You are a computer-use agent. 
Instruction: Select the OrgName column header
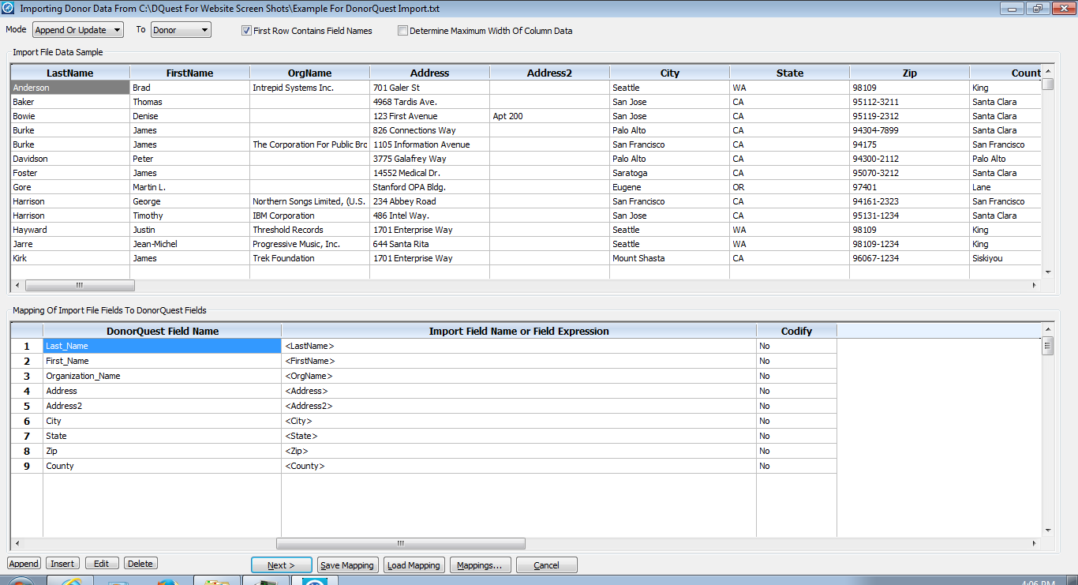(309, 73)
